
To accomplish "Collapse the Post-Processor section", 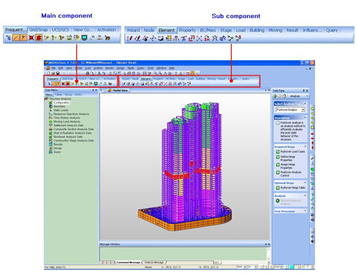I will tap(304, 211).
